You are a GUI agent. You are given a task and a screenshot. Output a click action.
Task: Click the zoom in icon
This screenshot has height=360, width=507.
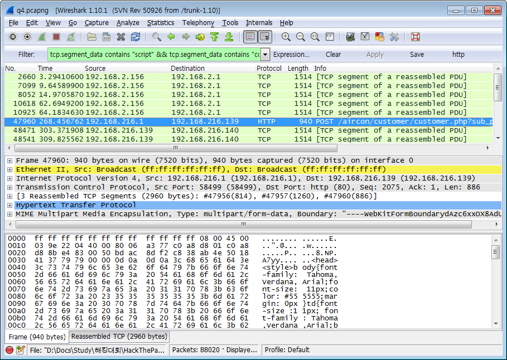point(286,37)
